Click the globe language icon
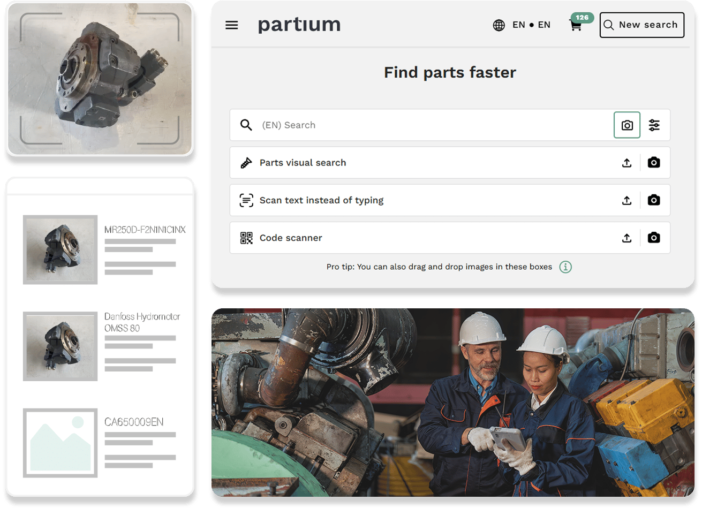 pyautogui.click(x=499, y=25)
